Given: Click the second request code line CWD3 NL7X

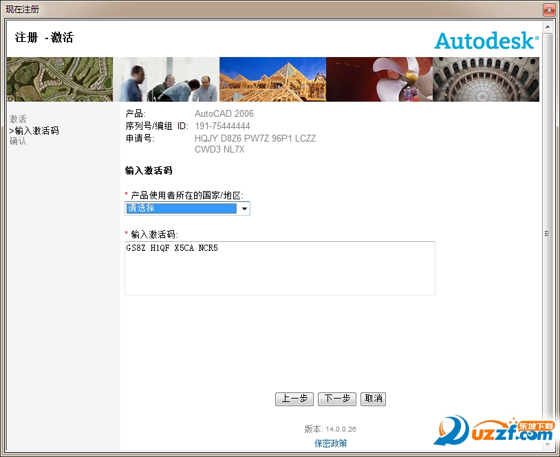Looking at the screenshot, I should pyautogui.click(x=219, y=150).
